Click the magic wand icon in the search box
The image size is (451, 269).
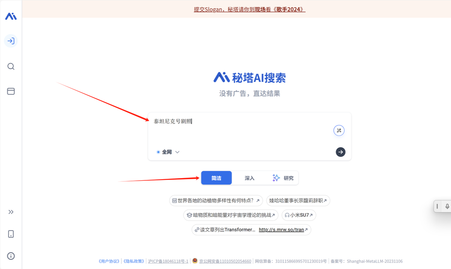pos(339,131)
